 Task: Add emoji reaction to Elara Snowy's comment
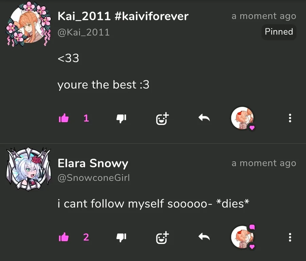[x=163, y=238]
